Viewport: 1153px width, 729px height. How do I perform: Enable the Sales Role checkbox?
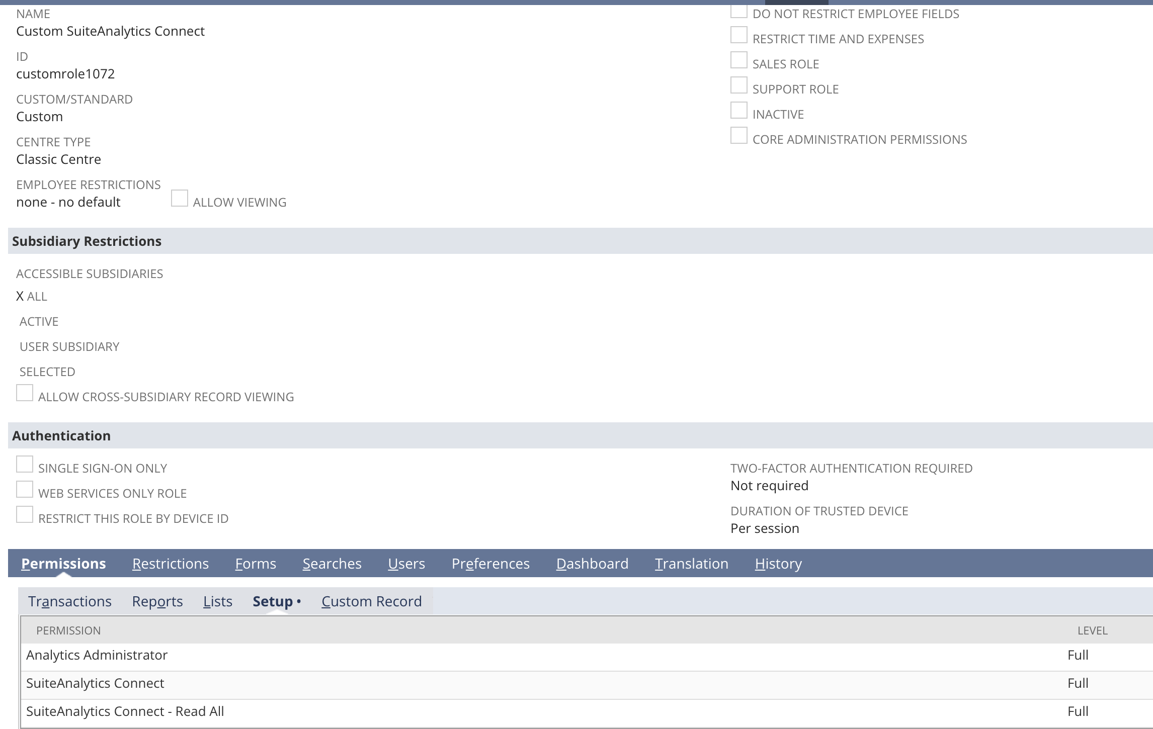(x=738, y=60)
